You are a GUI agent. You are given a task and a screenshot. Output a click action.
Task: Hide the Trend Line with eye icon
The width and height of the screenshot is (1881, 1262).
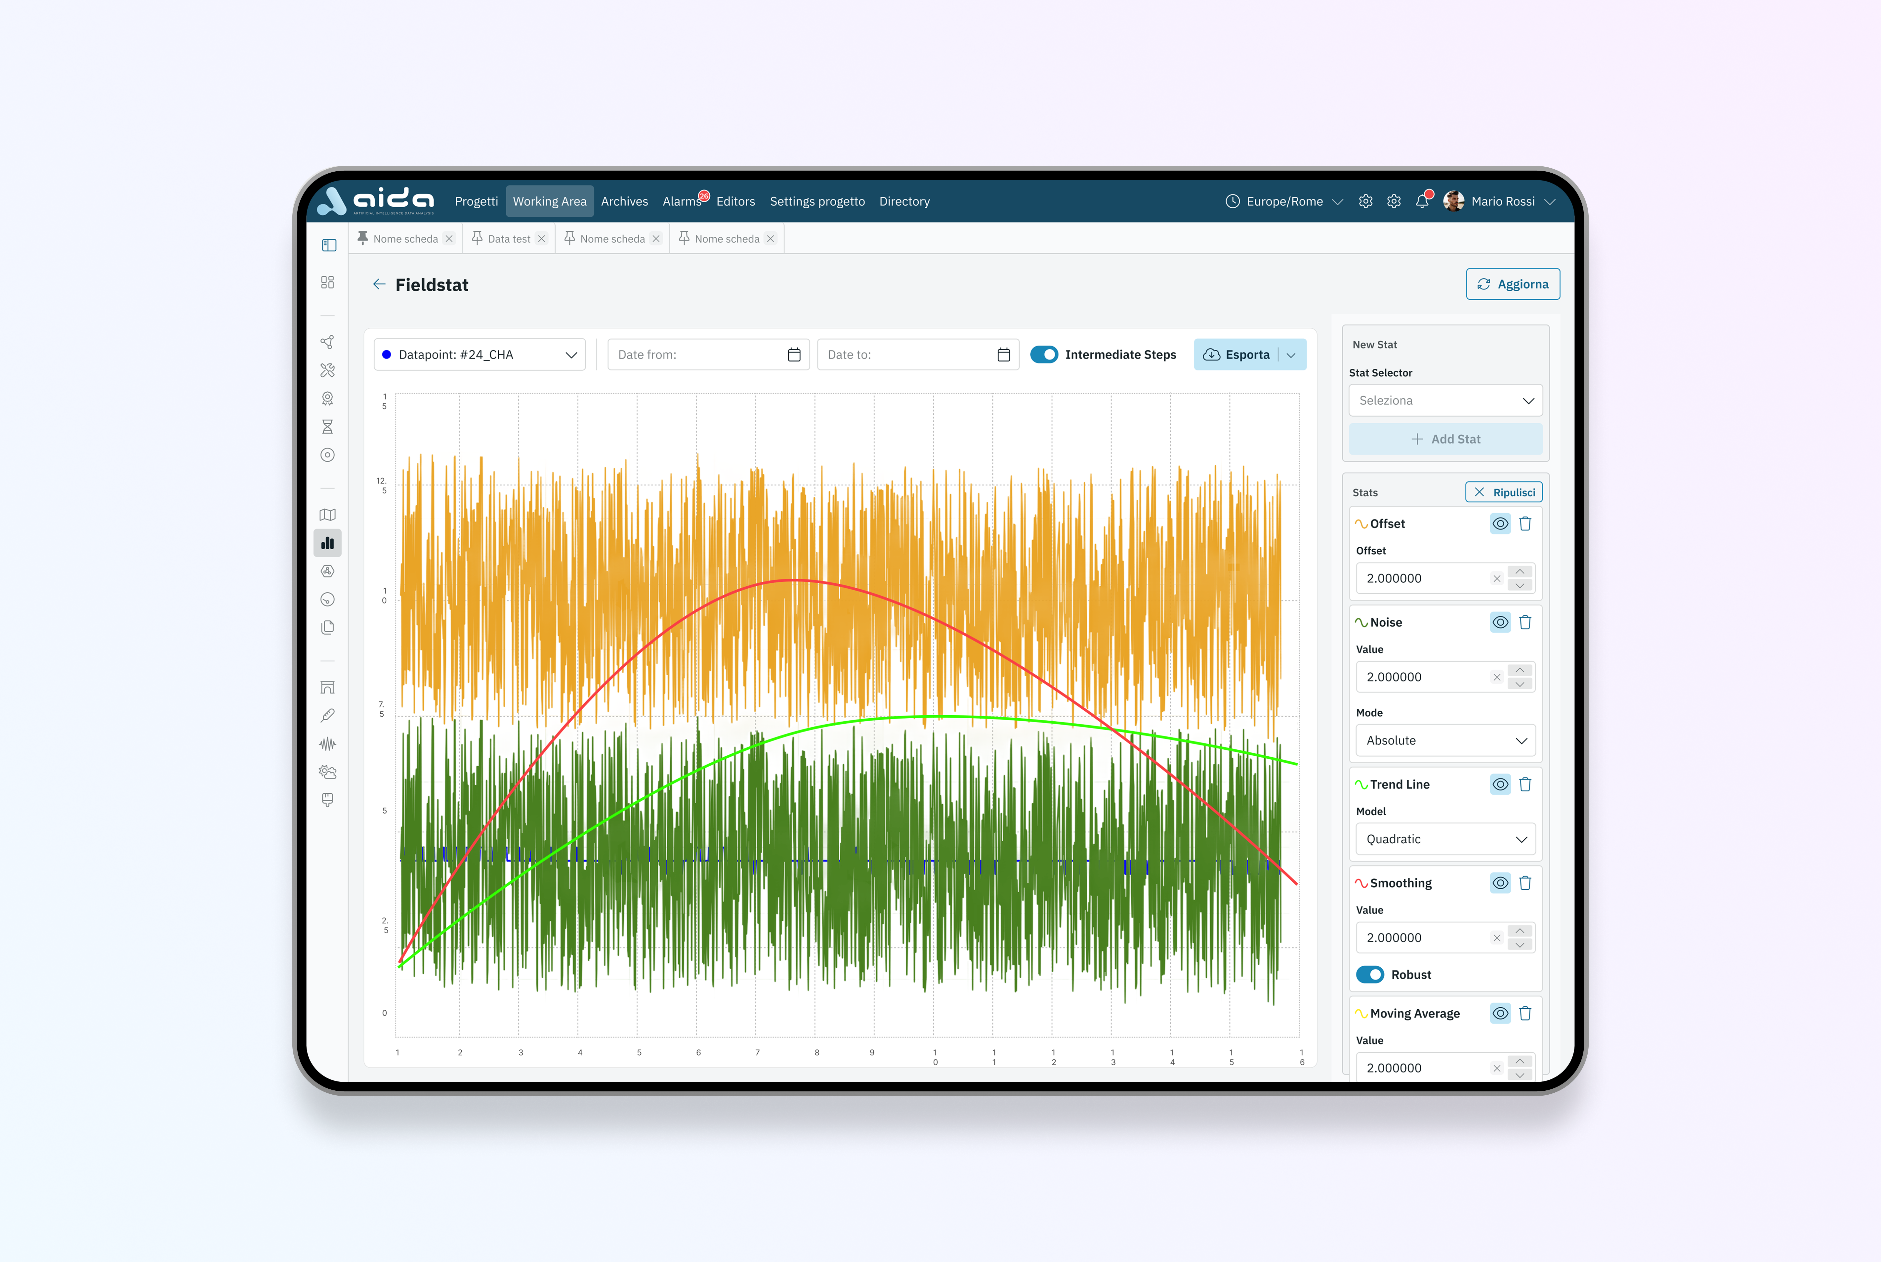click(x=1500, y=785)
